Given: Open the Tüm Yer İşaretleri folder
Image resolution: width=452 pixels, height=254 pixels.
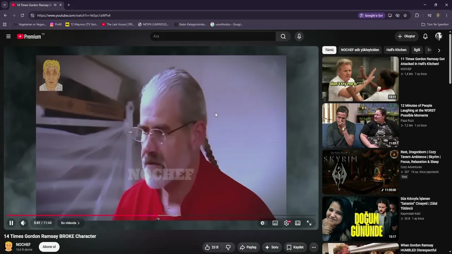Looking at the screenshot, I should tap(435, 24).
